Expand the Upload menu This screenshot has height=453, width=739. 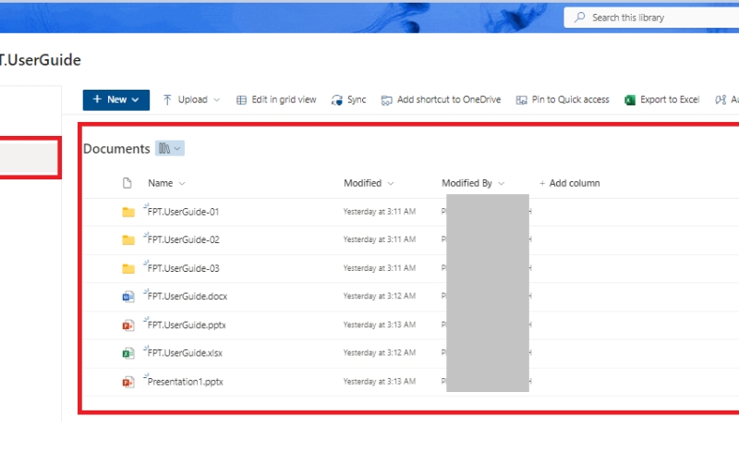pyautogui.click(x=192, y=100)
